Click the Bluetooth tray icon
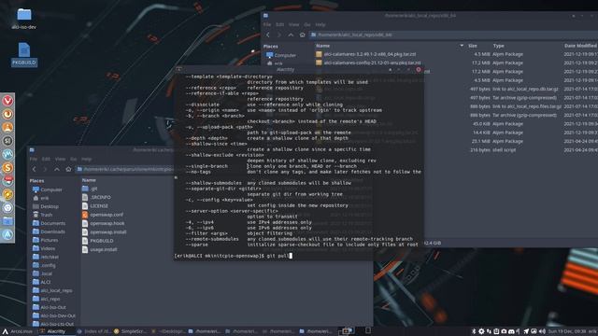598x336 pixels. (474, 331)
